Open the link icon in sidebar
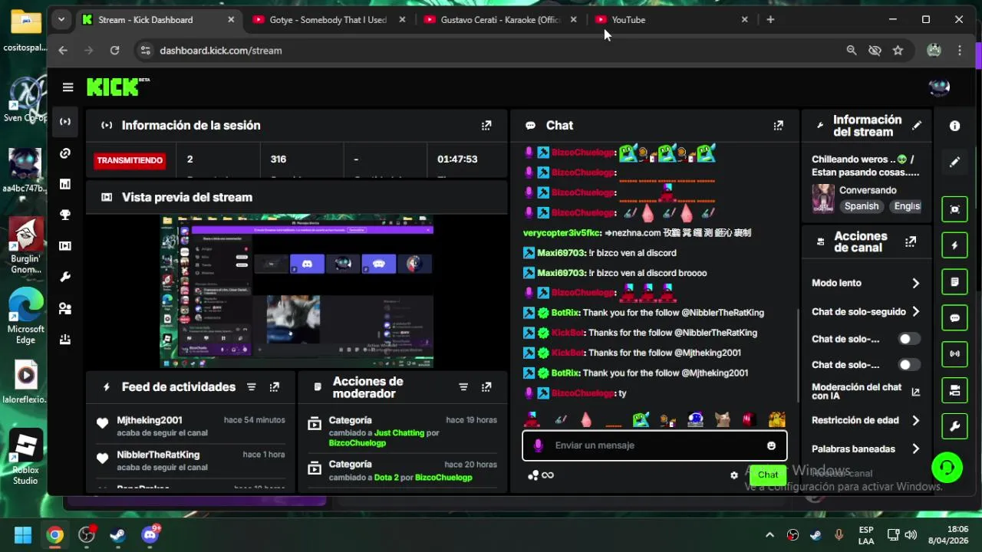Screen dimensions: 982x552 [x=65, y=153]
